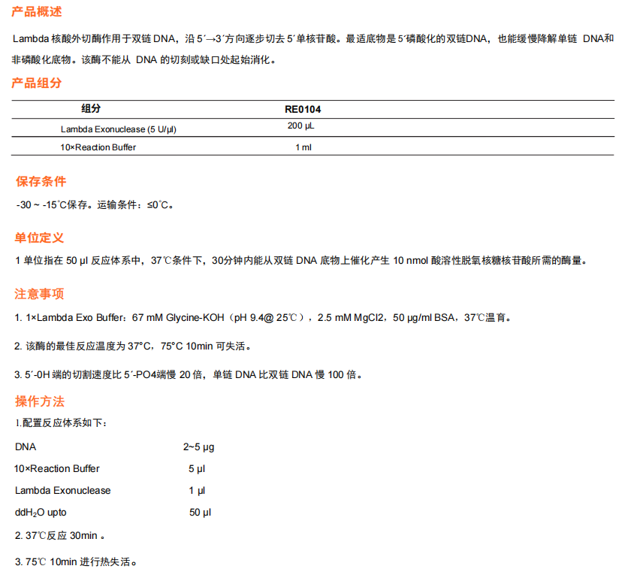The width and height of the screenshot is (631, 578).
Task: Click the 50 μl total volume value
Action: tap(200, 512)
